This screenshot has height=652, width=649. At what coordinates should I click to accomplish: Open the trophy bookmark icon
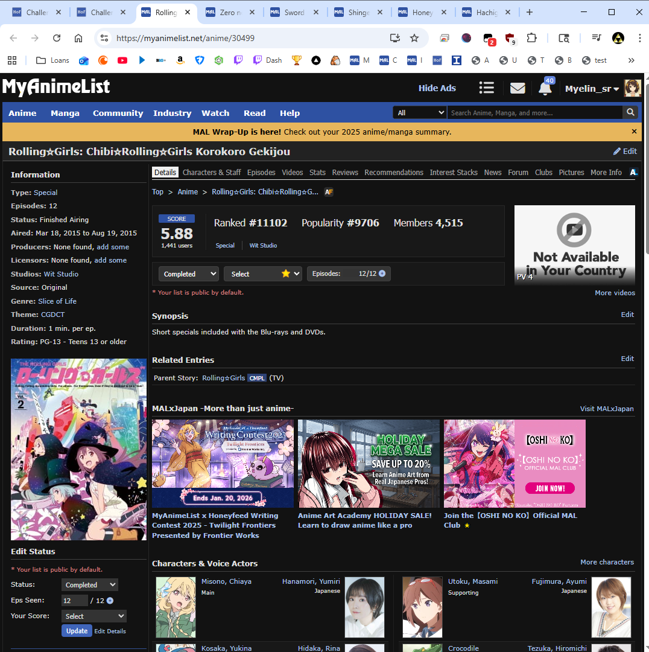296,61
